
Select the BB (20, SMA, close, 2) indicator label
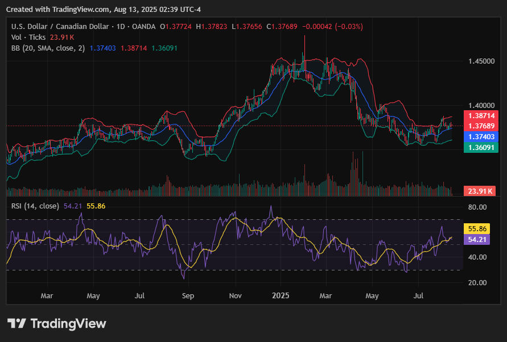coord(48,48)
